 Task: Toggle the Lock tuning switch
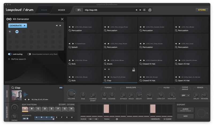(x=10, y=54)
